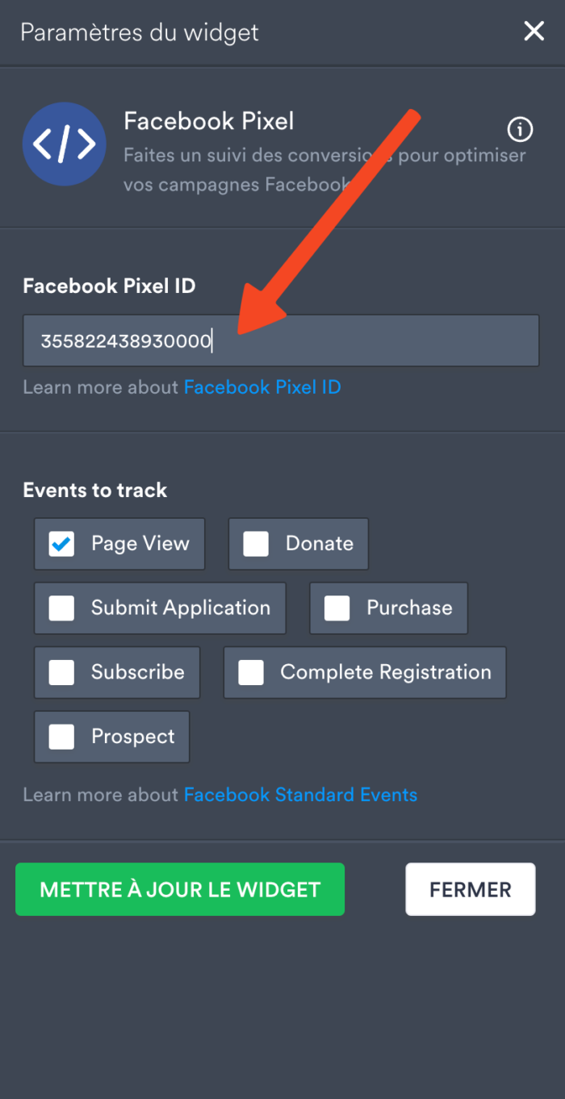Open the Facebook Standard Events link
Viewport: 565px width, 1099px height.
pyautogui.click(x=300, y=795)
